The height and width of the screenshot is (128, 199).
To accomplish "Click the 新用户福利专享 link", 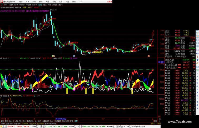I will click(51, 124).
